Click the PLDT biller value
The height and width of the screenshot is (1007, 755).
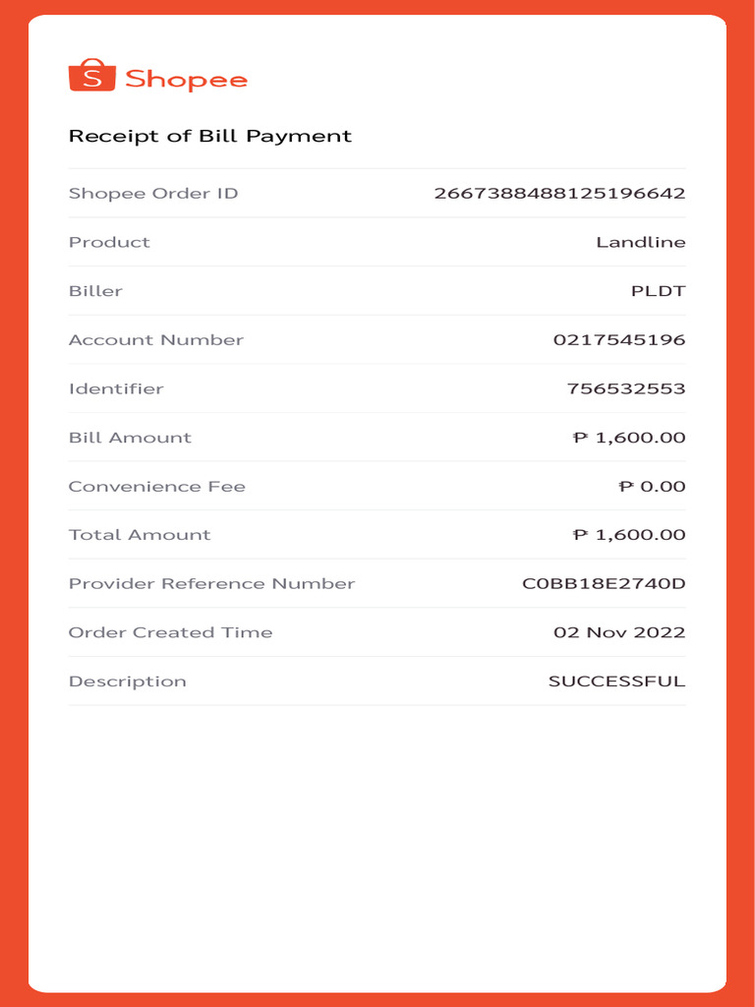[658, 291]
